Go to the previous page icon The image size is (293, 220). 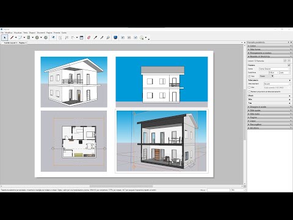pos(129,37)
